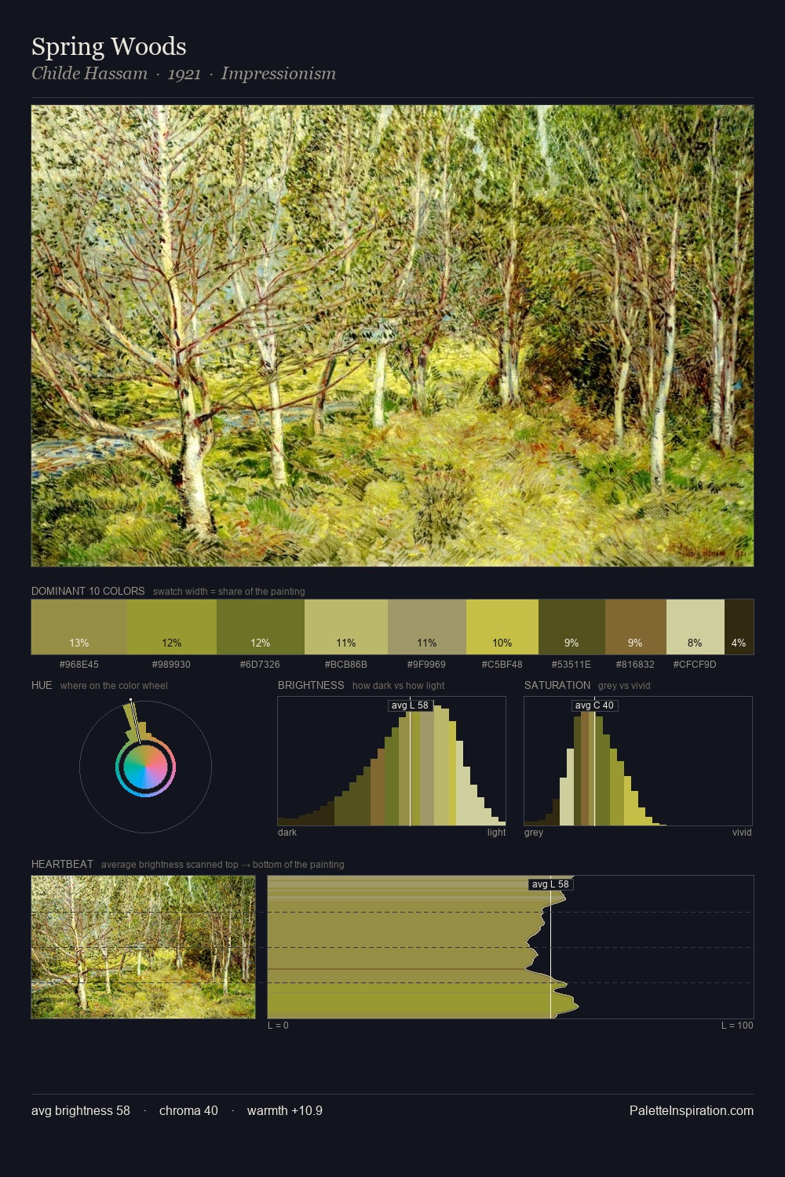The height and width of the screenshot is (1177, 785).
Task: Click the SATURATION section heading
Action: click(557, 685)
